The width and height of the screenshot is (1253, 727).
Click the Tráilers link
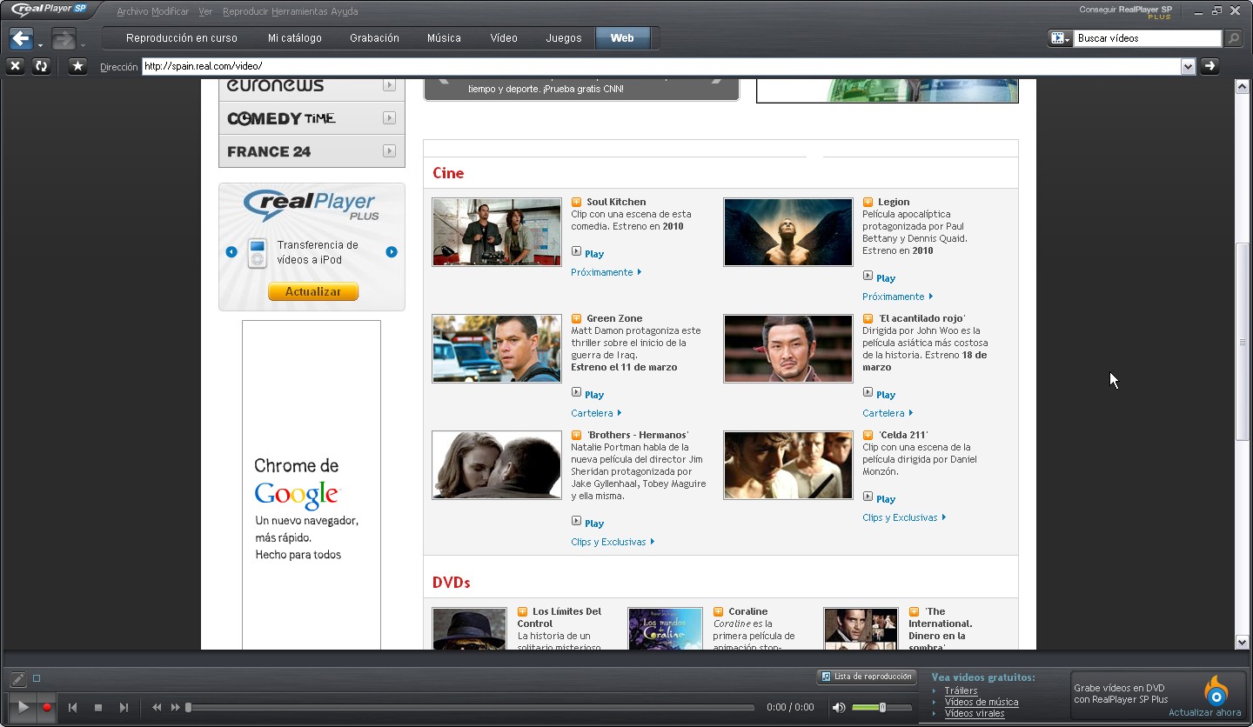click(961, 691)
